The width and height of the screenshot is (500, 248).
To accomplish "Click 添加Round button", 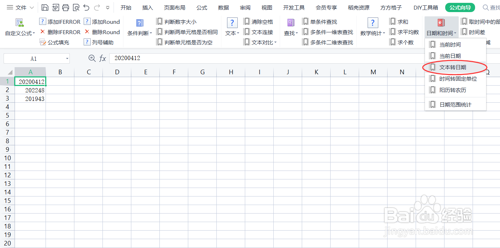I will (102, 22).
